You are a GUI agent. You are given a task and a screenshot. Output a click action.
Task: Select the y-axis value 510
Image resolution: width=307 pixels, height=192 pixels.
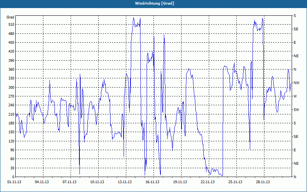click(x=11, y=25)
